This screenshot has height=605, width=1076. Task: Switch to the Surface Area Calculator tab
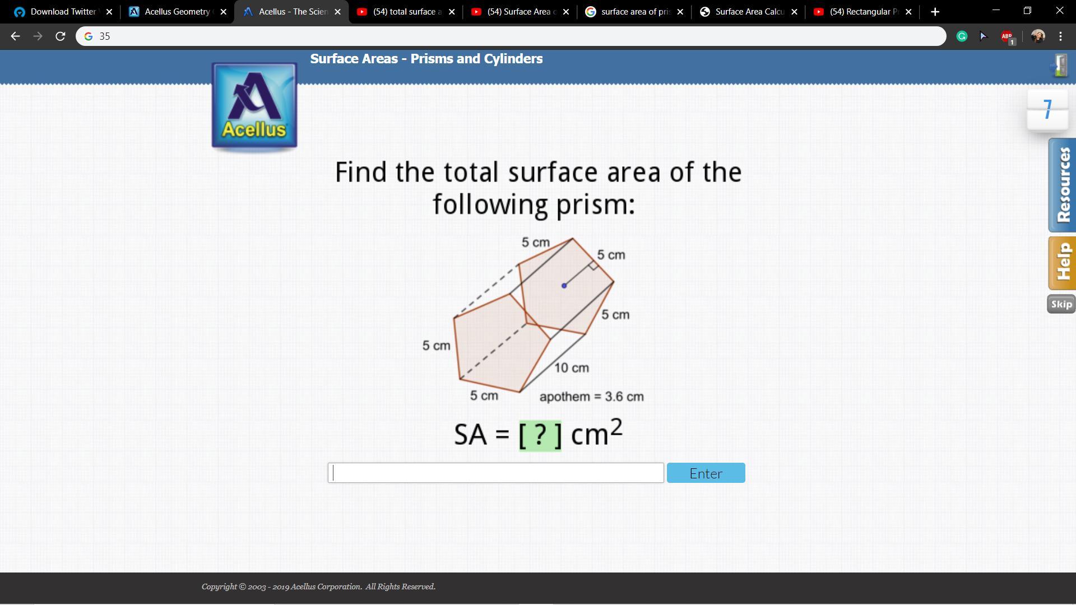[x=743, y=12]
